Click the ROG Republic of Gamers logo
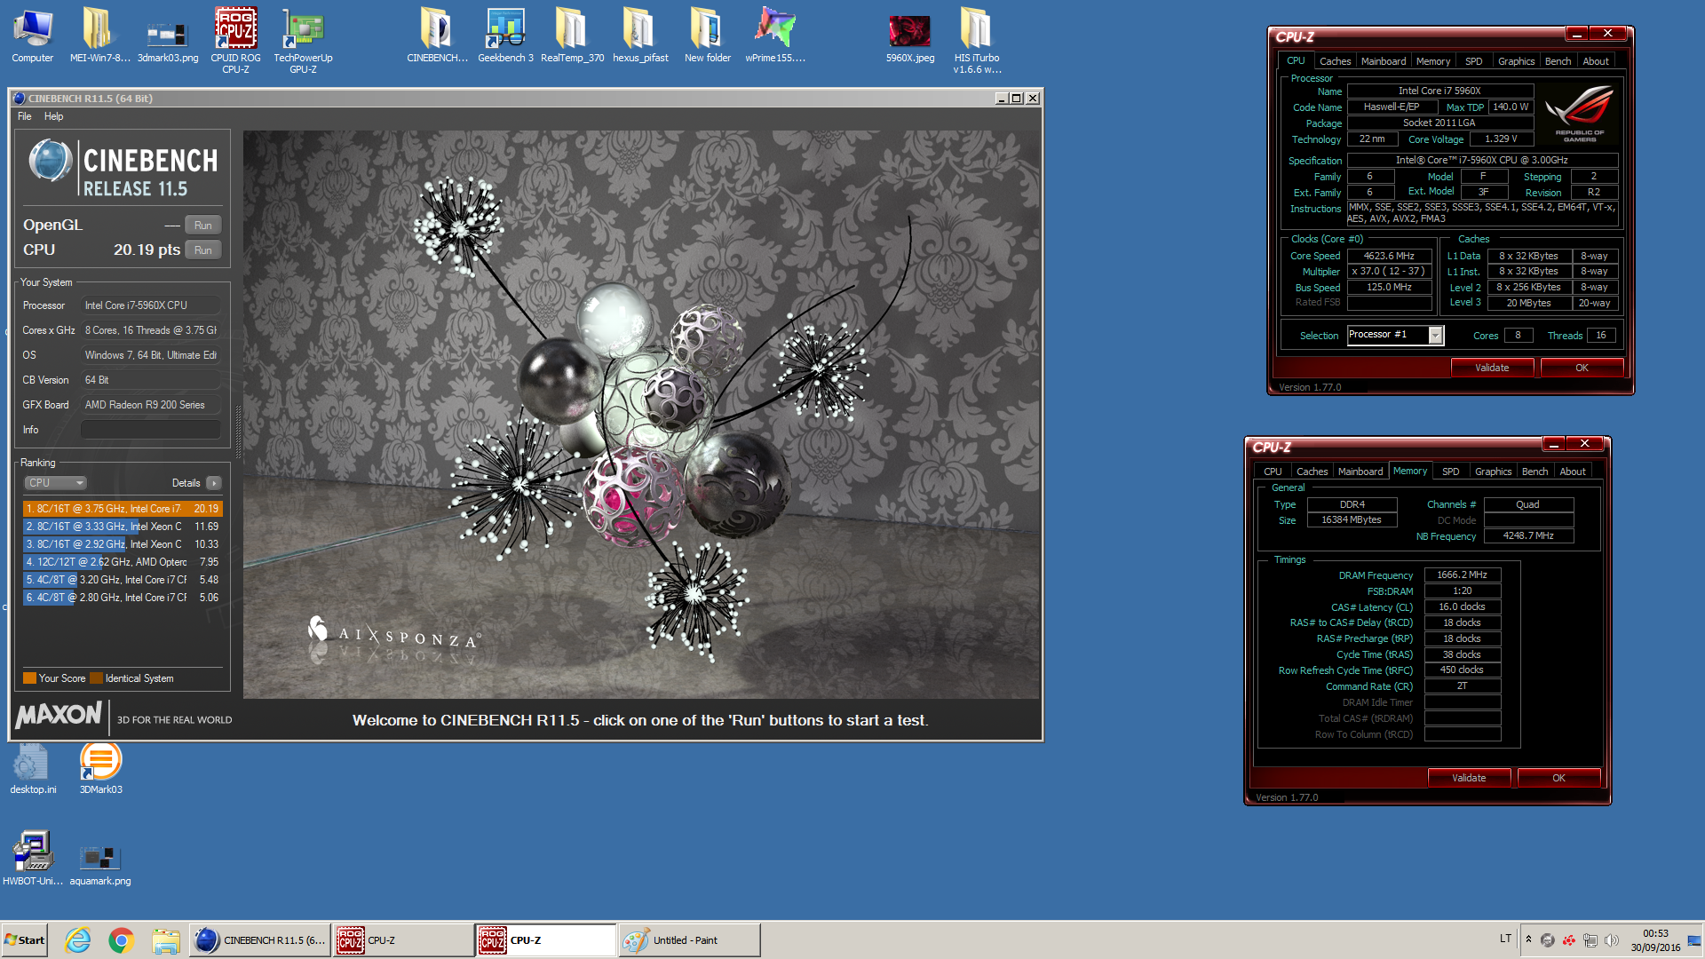Screen dimensions: 1705x959 click(x=1579, y=114)
